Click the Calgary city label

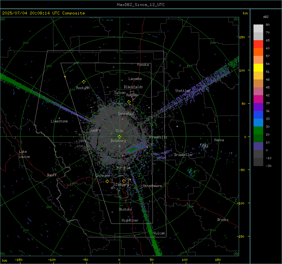tap(122, 185)
